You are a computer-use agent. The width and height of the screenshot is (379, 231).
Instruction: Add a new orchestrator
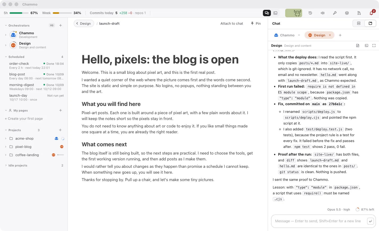(x=60, y=25)
